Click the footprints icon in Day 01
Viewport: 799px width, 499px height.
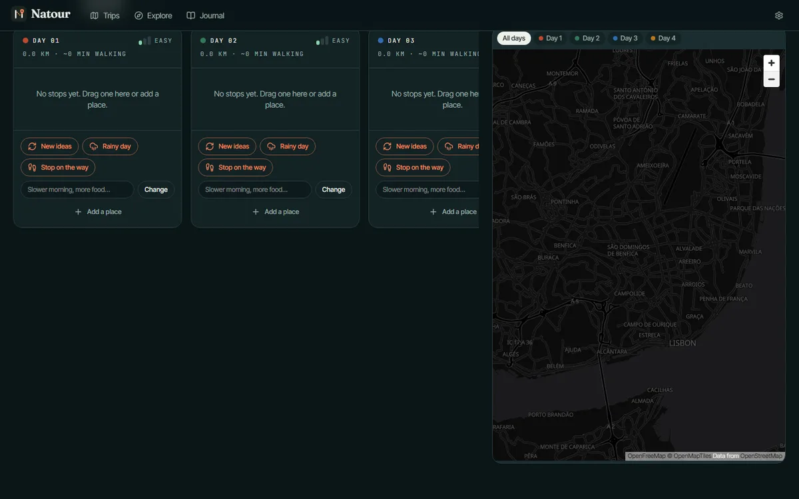32,168
